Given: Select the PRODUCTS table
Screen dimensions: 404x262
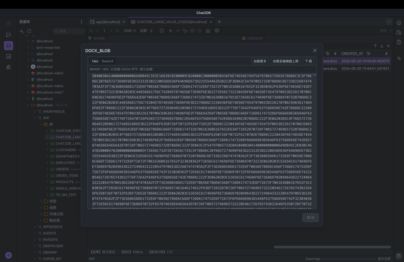Looking at the screenshot, I should coord(65,182).
